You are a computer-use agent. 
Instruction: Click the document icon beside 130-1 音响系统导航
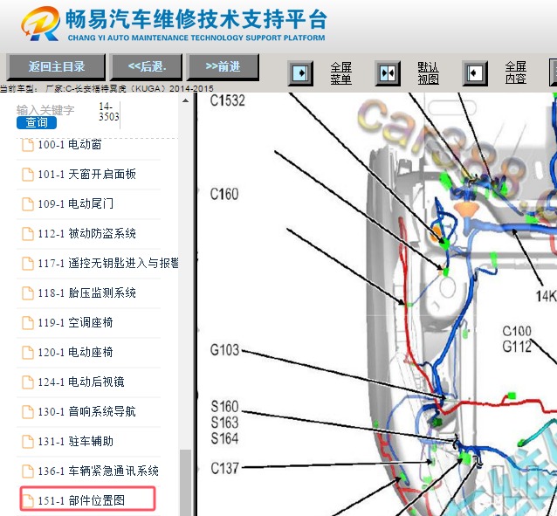(x=28, y=412)
